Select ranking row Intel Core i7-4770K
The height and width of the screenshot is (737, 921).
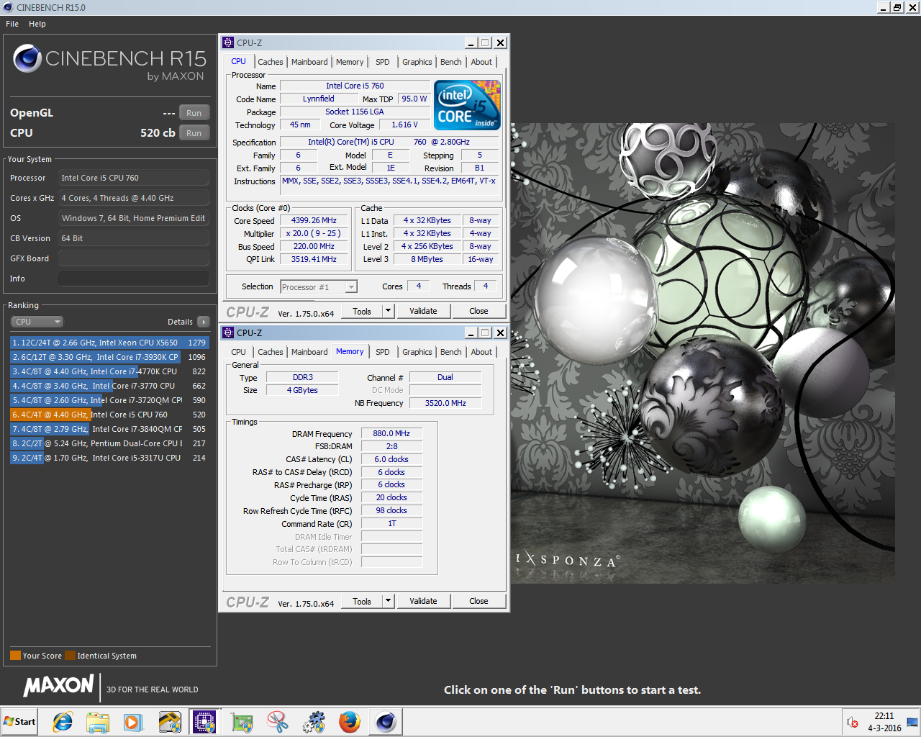pyautogui.click(x=109, y=371)
